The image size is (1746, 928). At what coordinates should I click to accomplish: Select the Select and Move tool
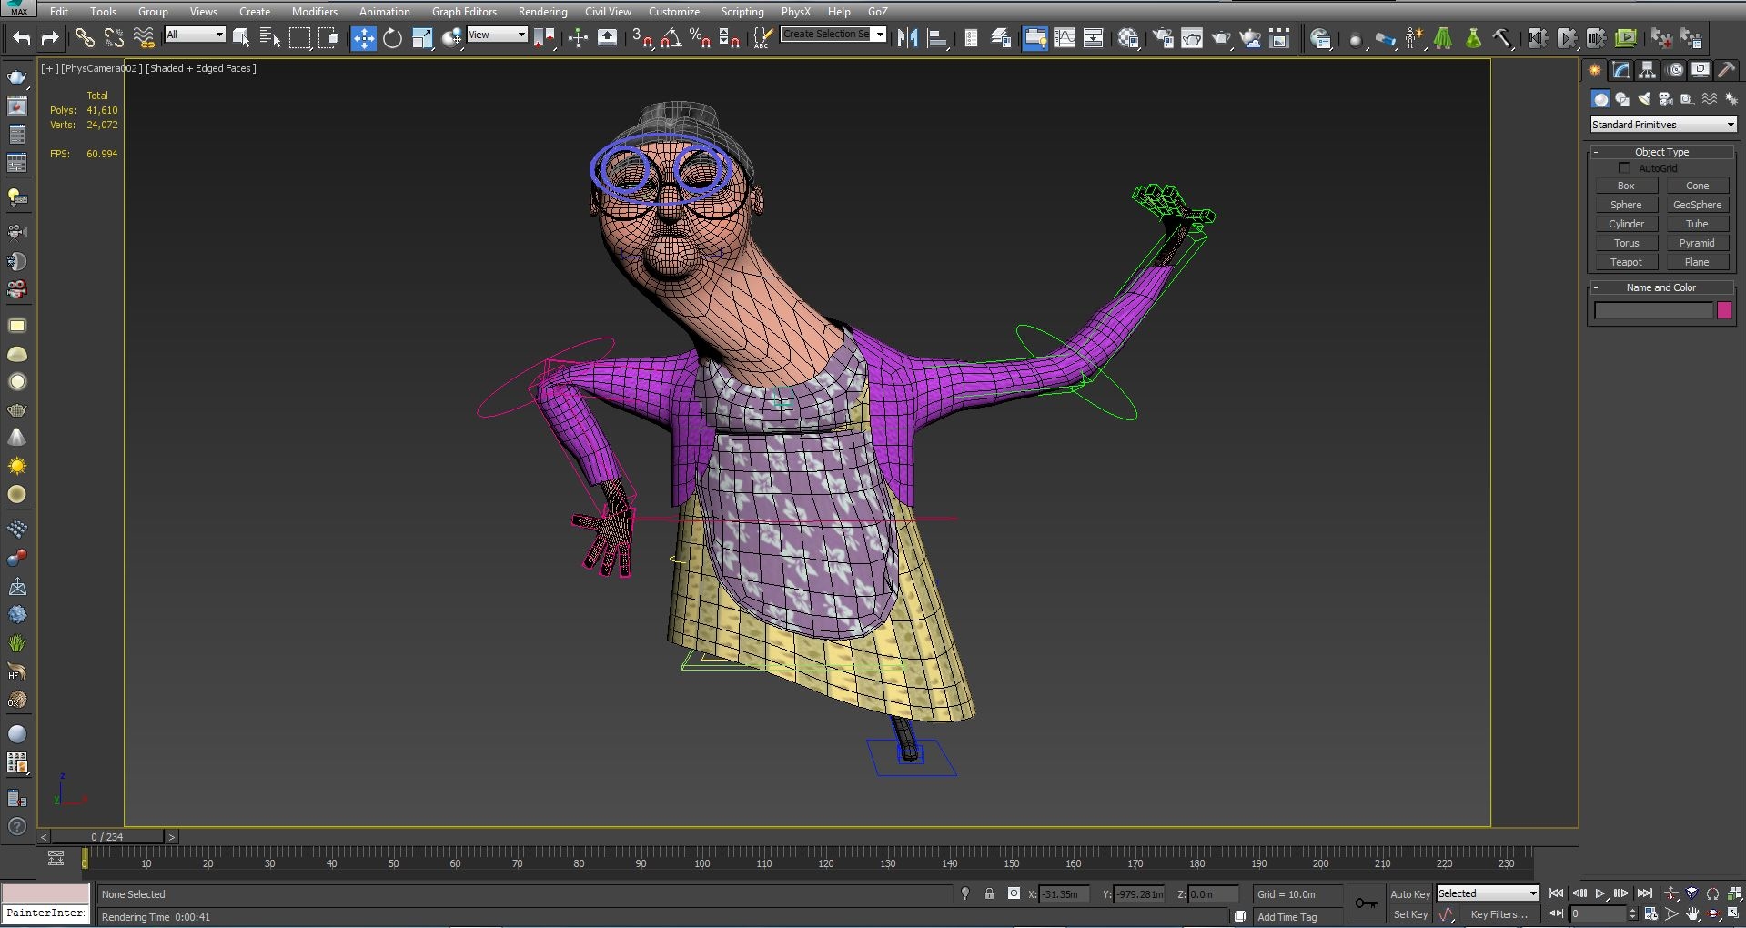[x=363, y=38]
